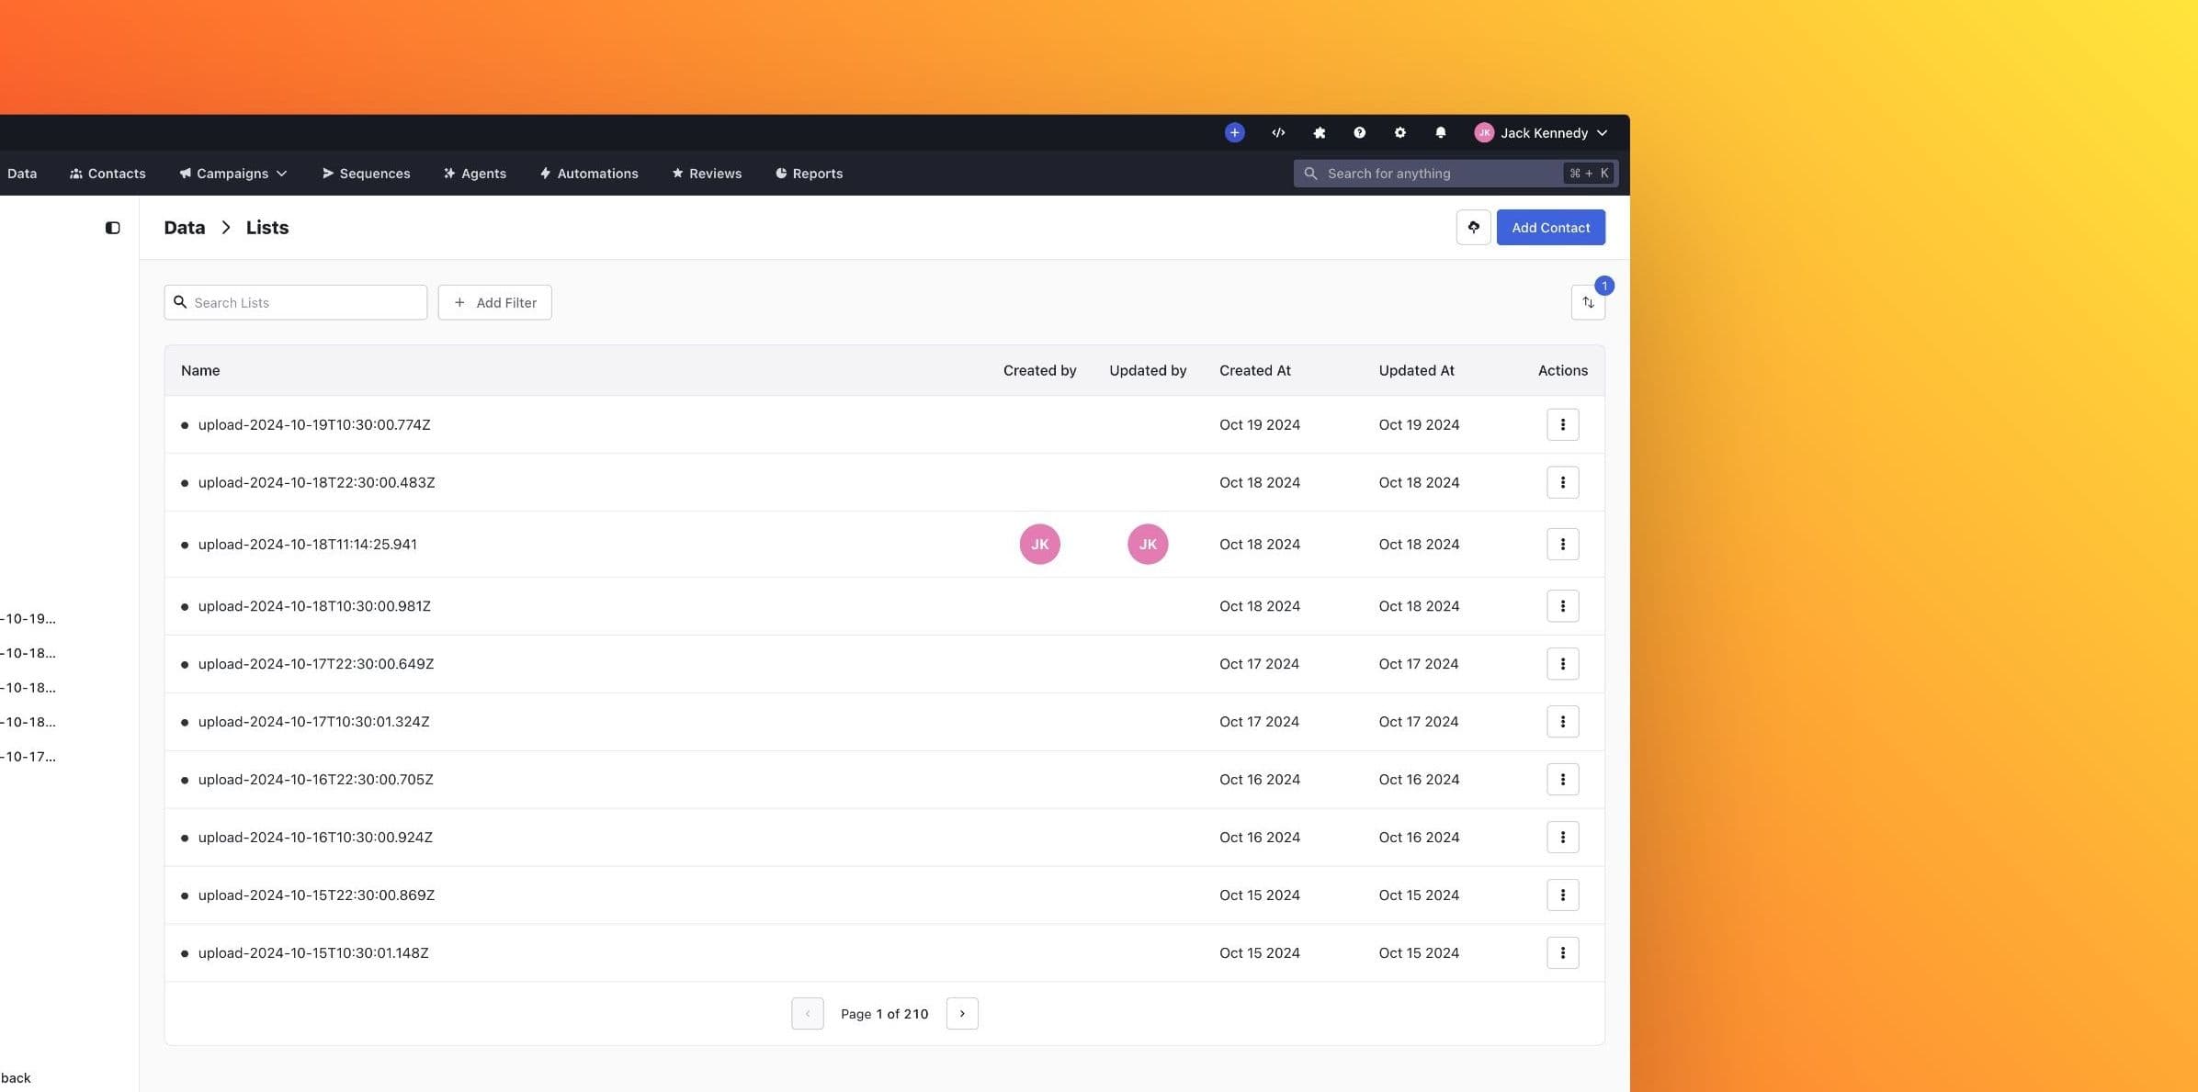Click the next page chevron
This screenshot has height=1092, width=2198.
pyautogui.click(x=962, y=1013)
